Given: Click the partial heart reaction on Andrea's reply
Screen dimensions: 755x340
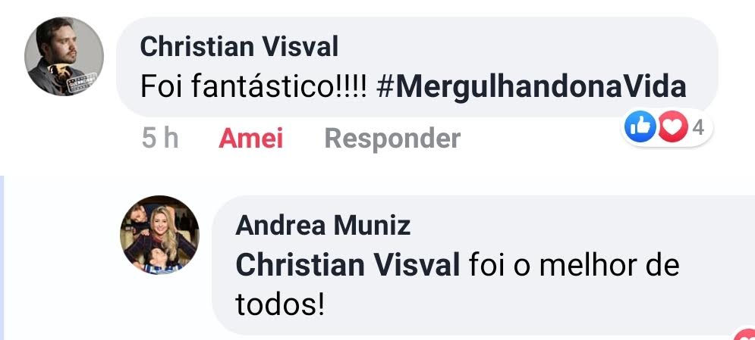Looking at the screenshot, I should (x=745, y=334).
